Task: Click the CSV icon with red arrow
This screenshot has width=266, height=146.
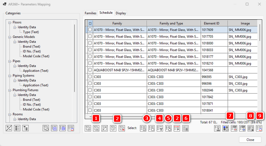Action: point(234,128)
